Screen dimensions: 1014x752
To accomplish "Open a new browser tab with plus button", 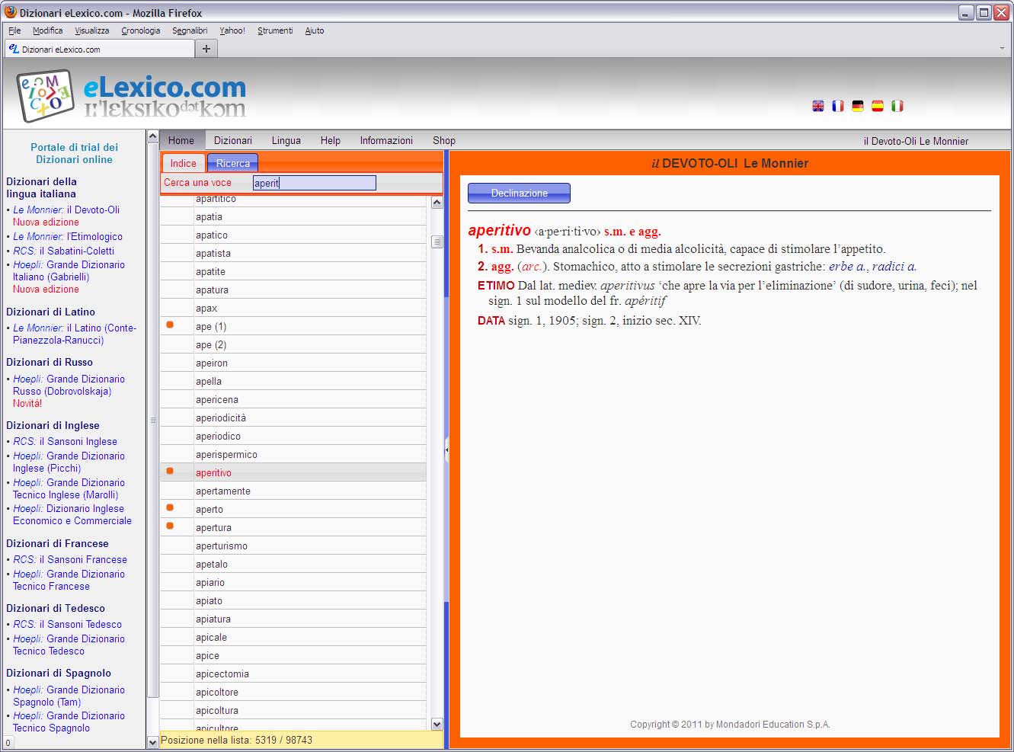I will 206,49.
